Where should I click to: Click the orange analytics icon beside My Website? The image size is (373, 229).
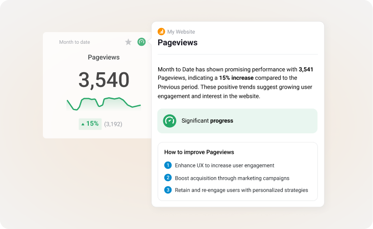(x=161, y=32)
